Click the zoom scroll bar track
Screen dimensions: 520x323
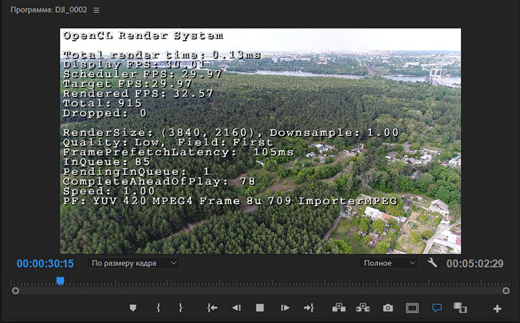pos(261,291)
